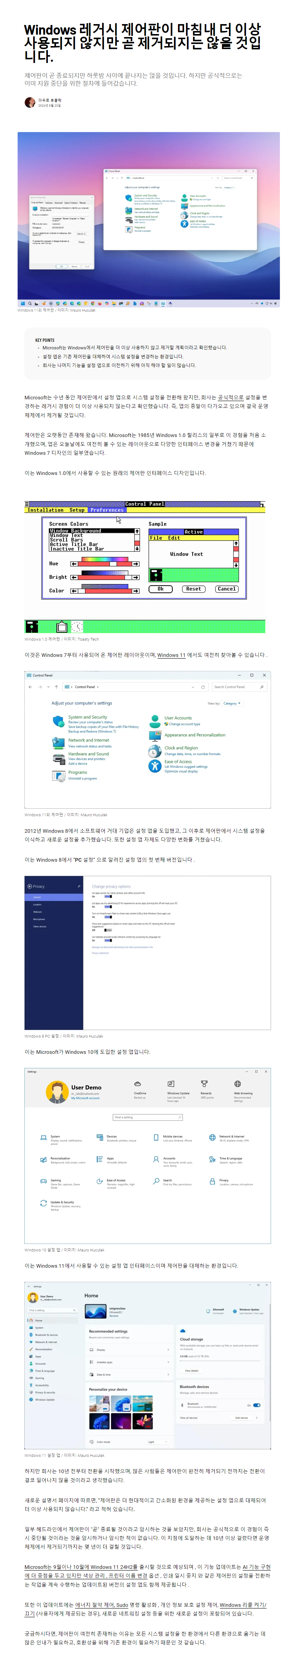293x1655 pixels.
Task: Open Time & Language in Windows 10 Settings
Action: click(x=226, y=1160)
